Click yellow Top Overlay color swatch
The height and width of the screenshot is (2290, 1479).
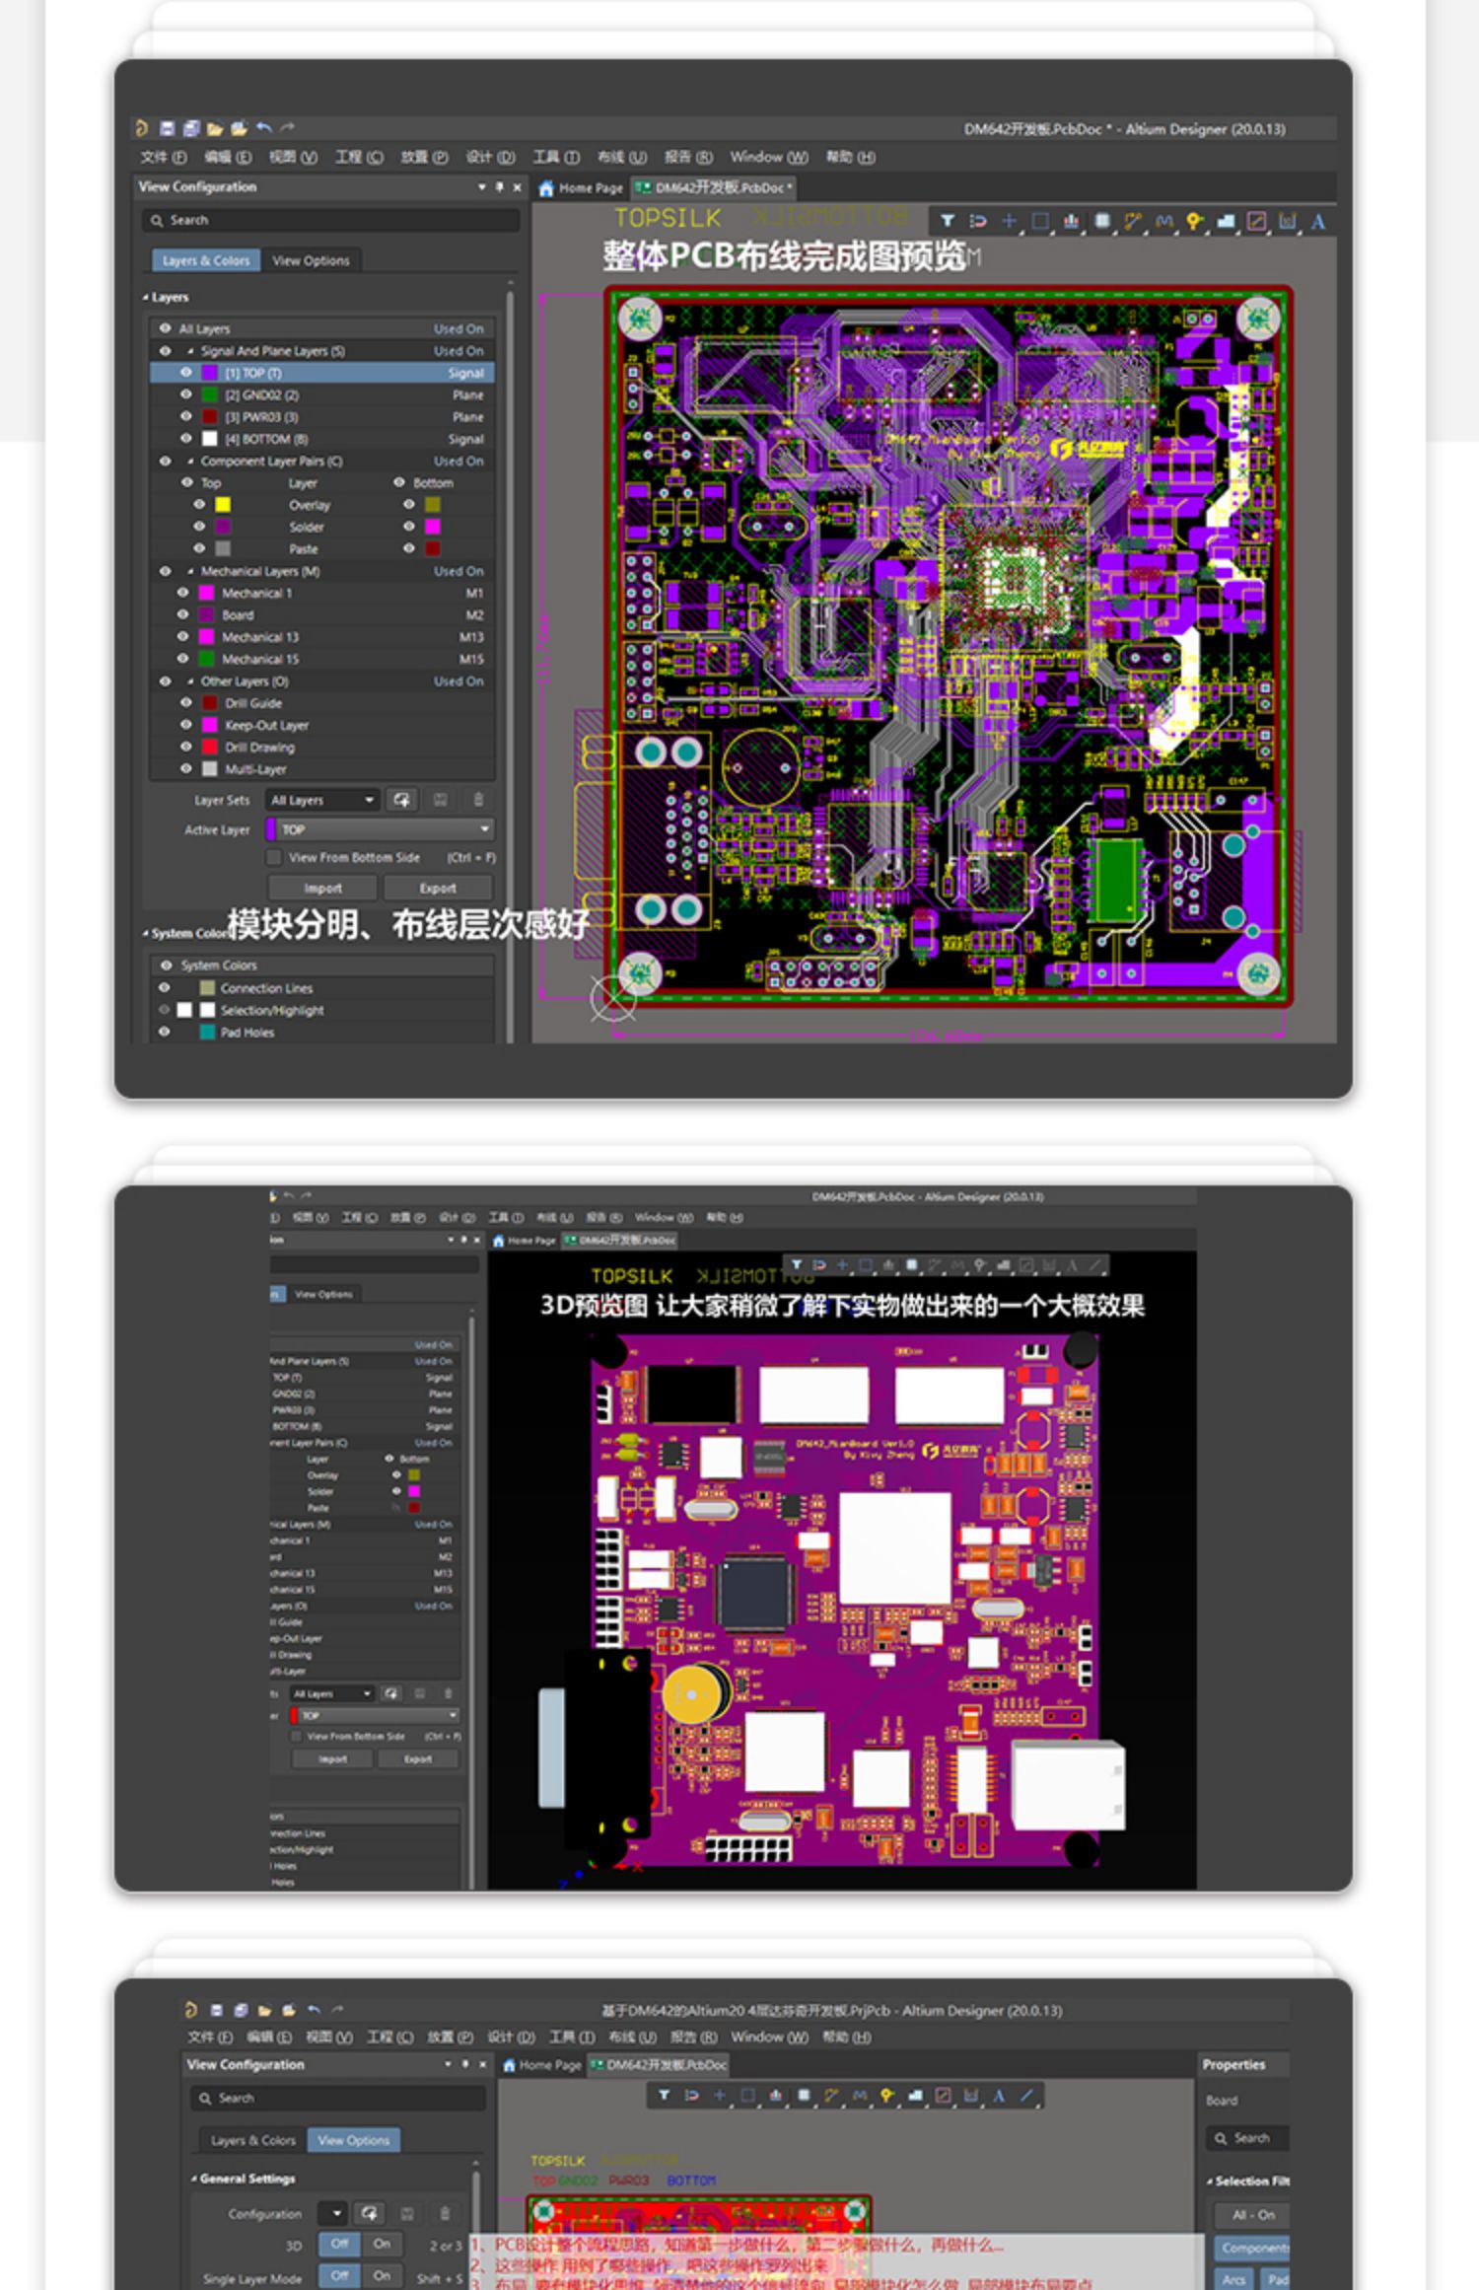[223, 504]
